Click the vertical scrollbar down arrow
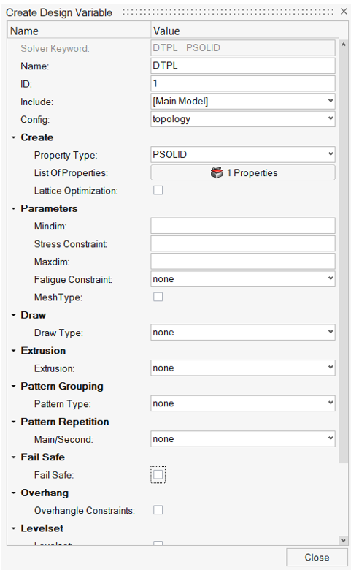351x570 pixels. [x=344, y=541]
